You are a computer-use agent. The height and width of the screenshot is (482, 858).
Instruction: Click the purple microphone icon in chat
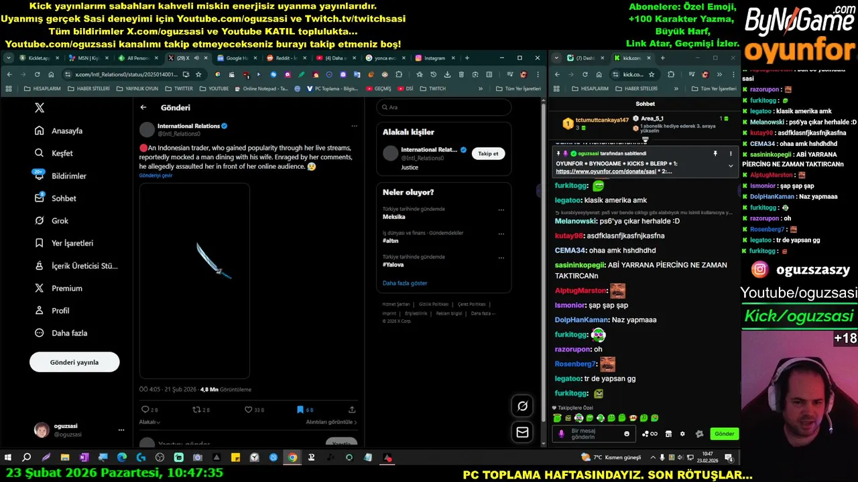pyautogui.click(x=562, y=434)
